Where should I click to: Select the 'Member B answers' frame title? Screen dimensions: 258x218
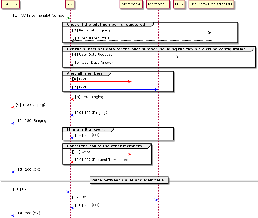86,130
